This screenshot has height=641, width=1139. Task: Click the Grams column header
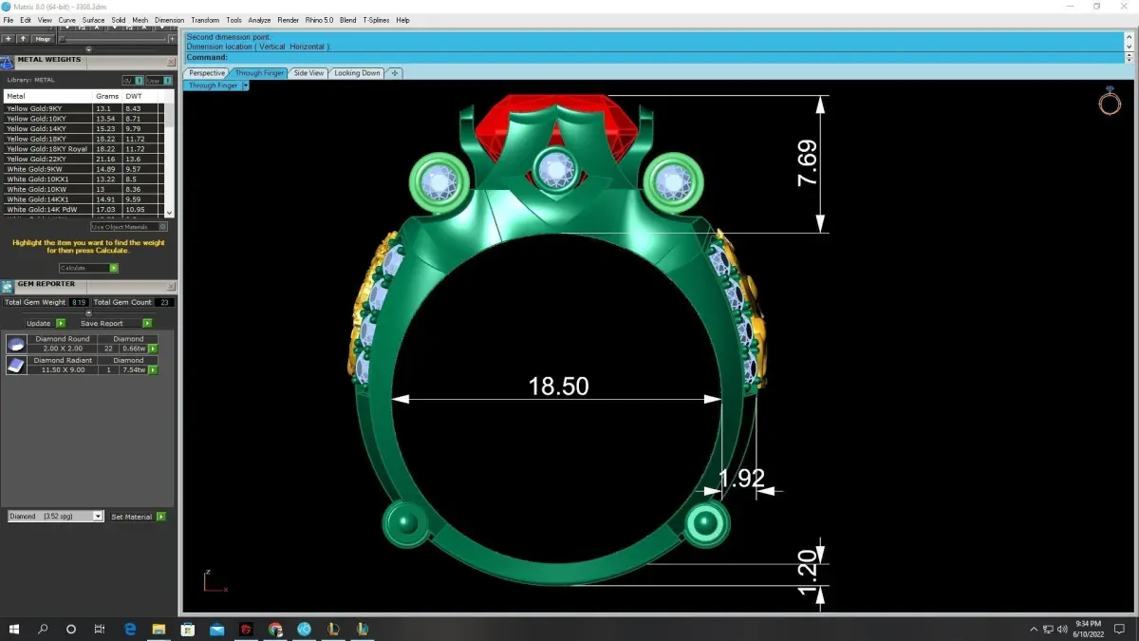pos(108,96)
